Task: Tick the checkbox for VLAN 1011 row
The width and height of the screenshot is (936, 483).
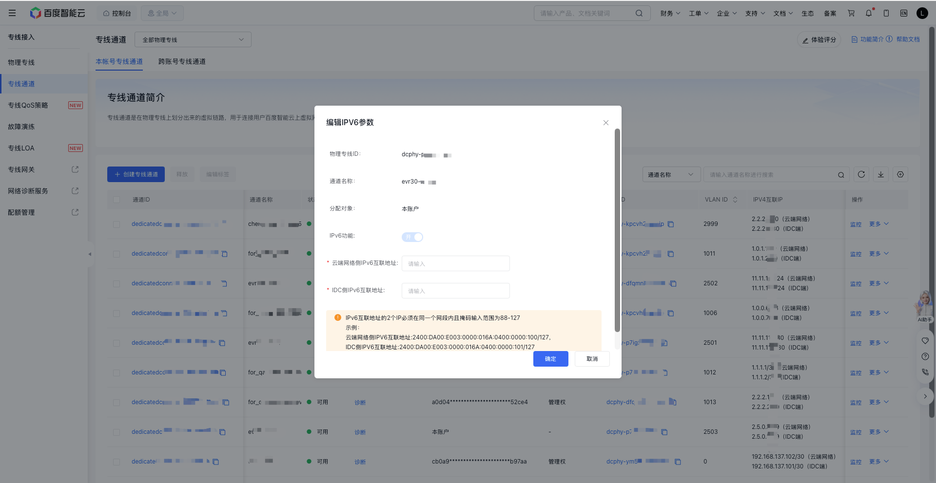Action: (117, 254)
